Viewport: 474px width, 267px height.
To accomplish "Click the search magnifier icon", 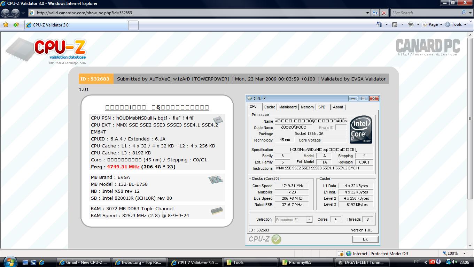I will point(463,13).
